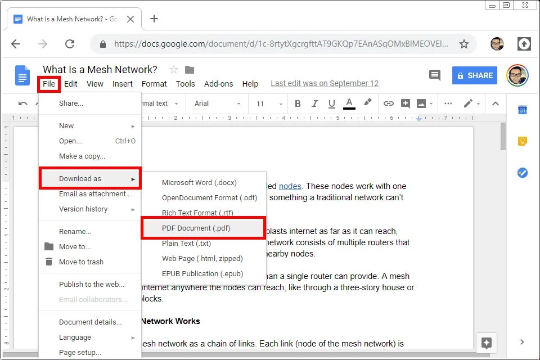Toggle italic formatting

point(315,103)
